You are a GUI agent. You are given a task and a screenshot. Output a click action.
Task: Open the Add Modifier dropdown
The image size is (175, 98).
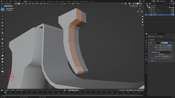[x=161, y=40]
